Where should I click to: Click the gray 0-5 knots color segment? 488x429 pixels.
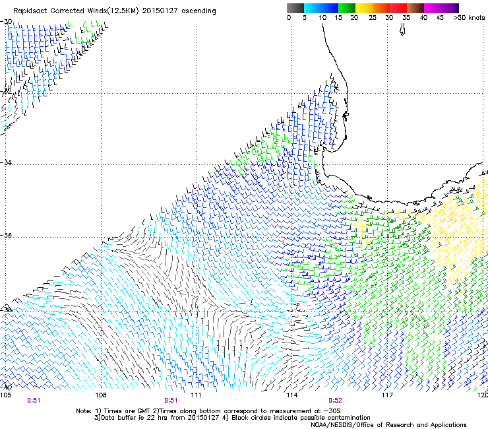pos(295,8)
